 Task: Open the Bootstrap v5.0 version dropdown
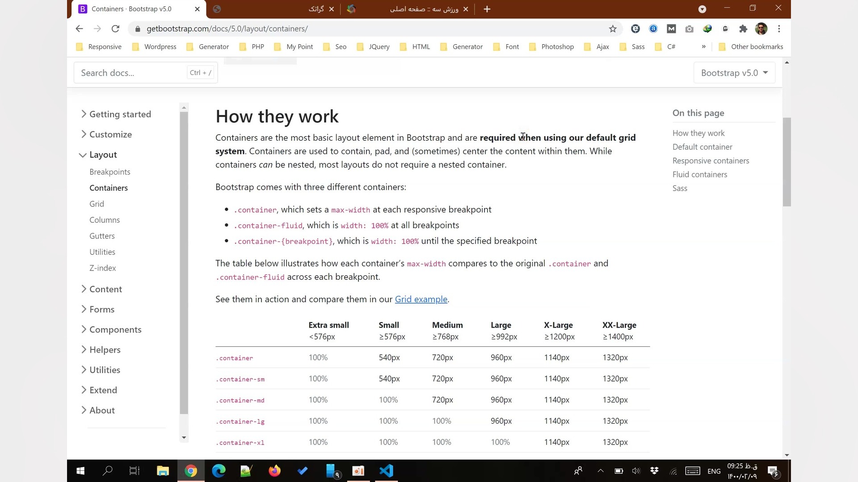[x=734, y=73]
